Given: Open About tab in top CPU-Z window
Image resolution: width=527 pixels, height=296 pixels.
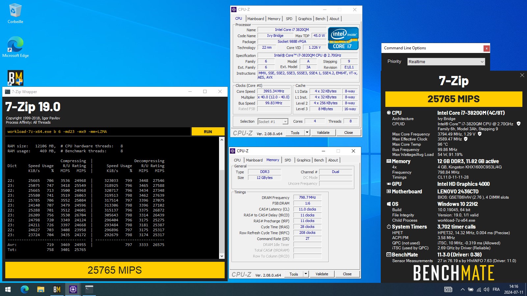Looking at the screenshot, I should (x=334, y=19).
